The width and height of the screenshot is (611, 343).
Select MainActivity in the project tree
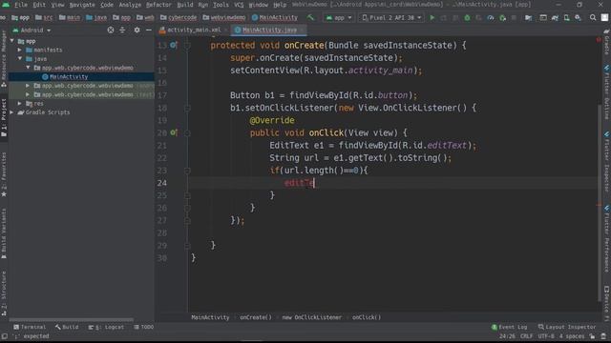(69, 76)
